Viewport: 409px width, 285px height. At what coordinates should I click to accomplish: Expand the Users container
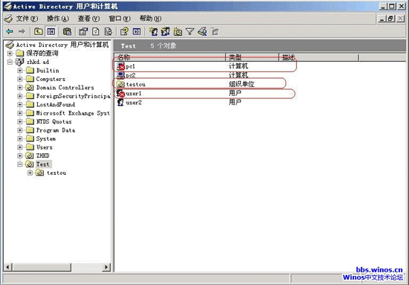tap(20, 147)
